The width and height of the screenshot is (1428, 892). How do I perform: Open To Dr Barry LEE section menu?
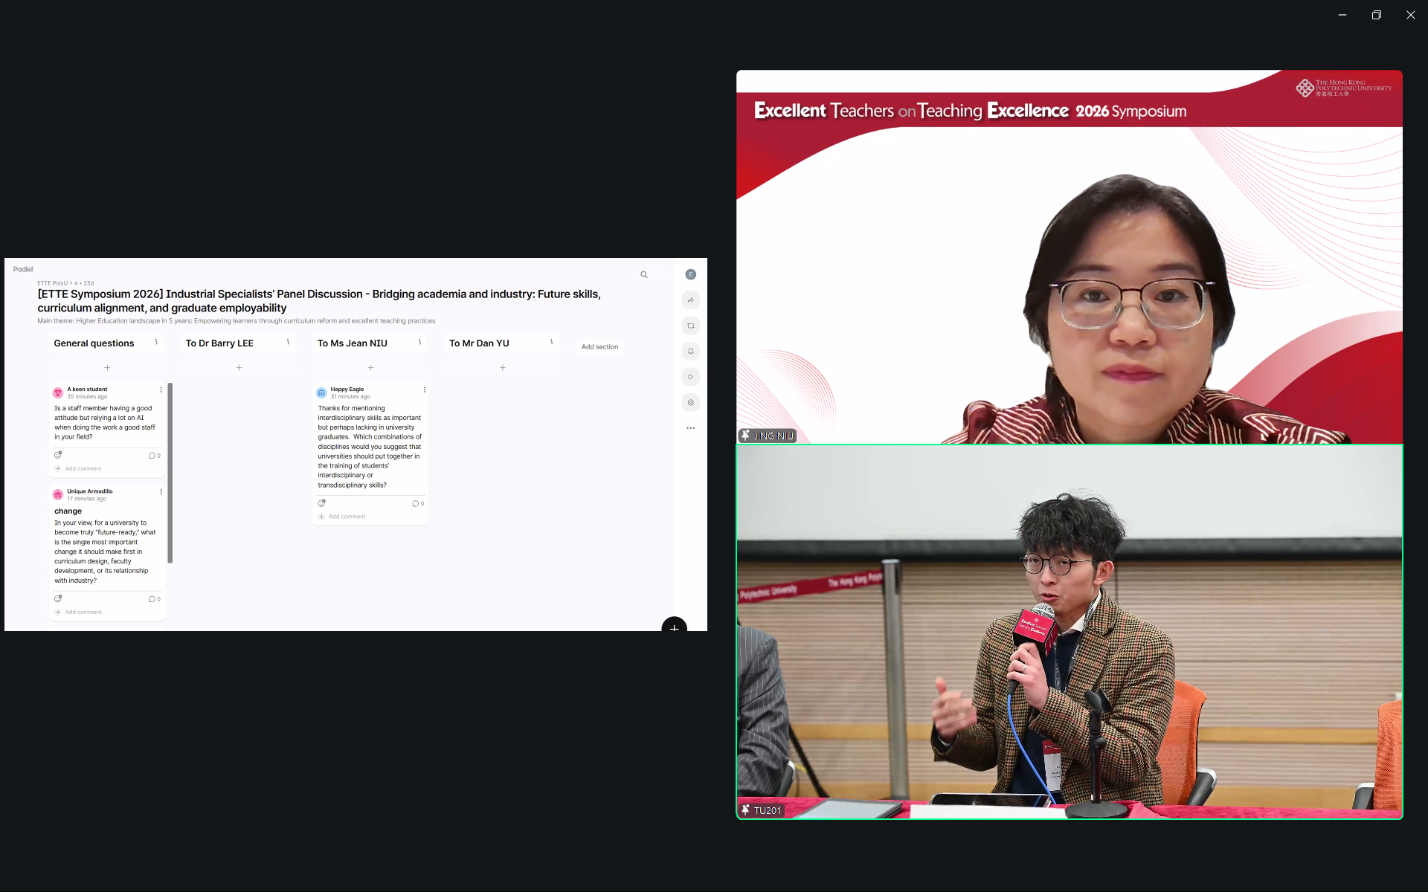pos(288,343)
